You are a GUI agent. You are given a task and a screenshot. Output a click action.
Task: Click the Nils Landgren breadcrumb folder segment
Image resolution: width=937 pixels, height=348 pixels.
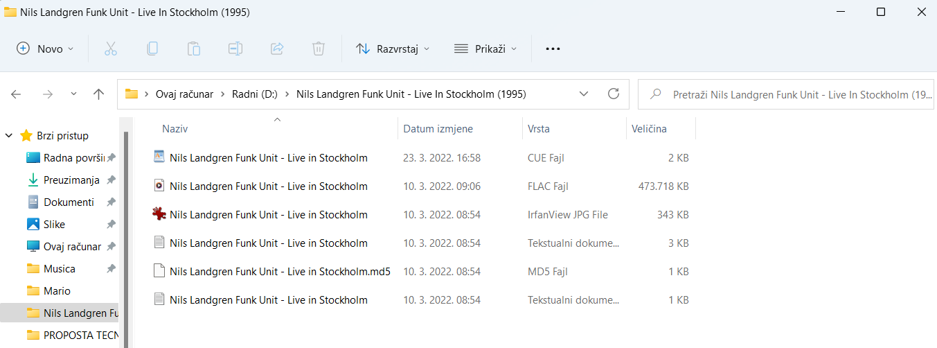(x=411, y=94)
